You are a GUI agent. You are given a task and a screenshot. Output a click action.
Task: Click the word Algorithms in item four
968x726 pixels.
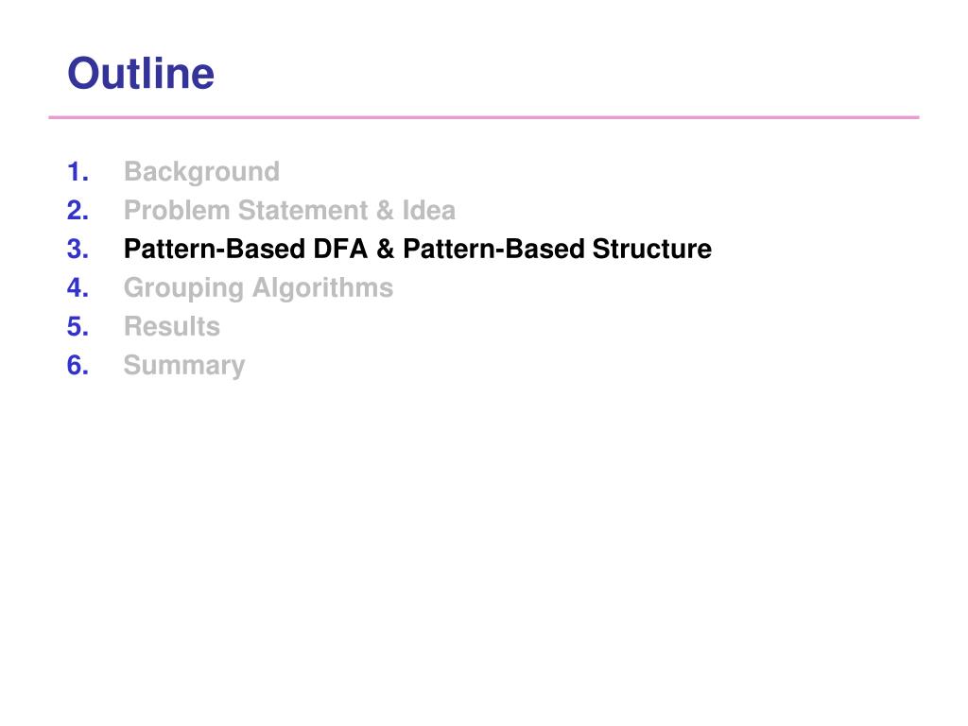click(x=323, y=288)
